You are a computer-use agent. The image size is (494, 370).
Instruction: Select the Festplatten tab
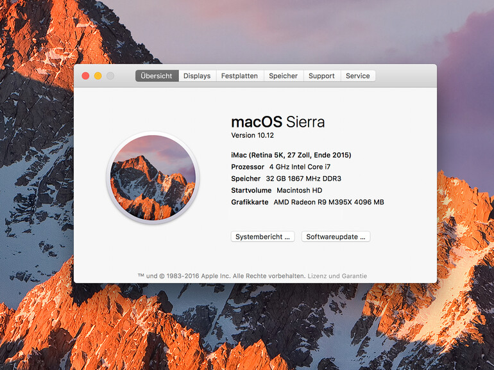pos(239,76)
